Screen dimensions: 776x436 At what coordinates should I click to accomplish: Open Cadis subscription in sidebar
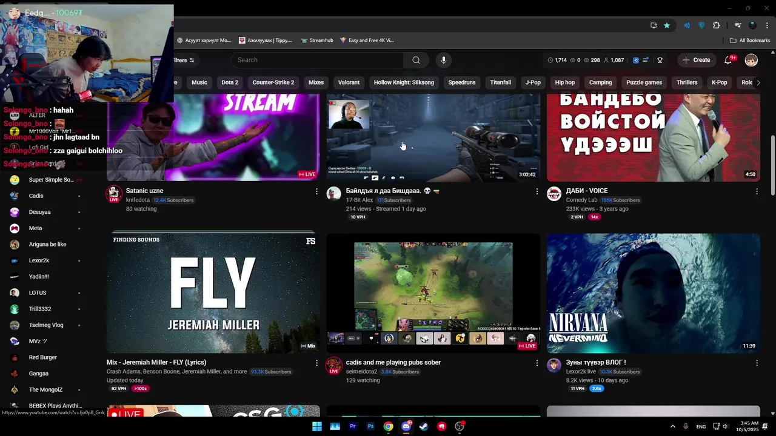[x=45, y=196]
